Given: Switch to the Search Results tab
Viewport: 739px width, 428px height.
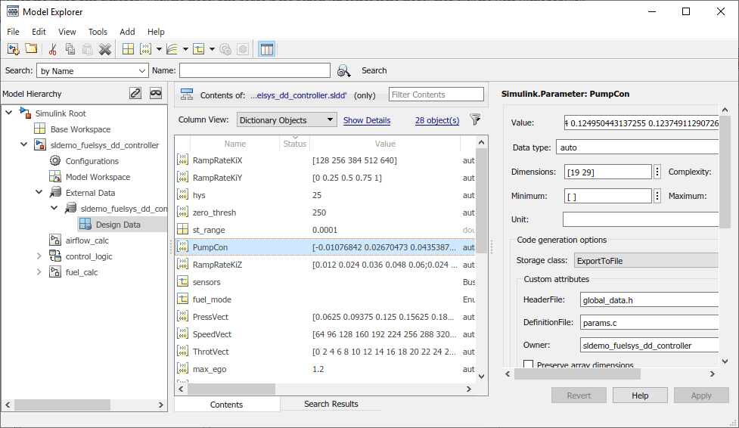Looking at the screenshot, I should (331, 404).
